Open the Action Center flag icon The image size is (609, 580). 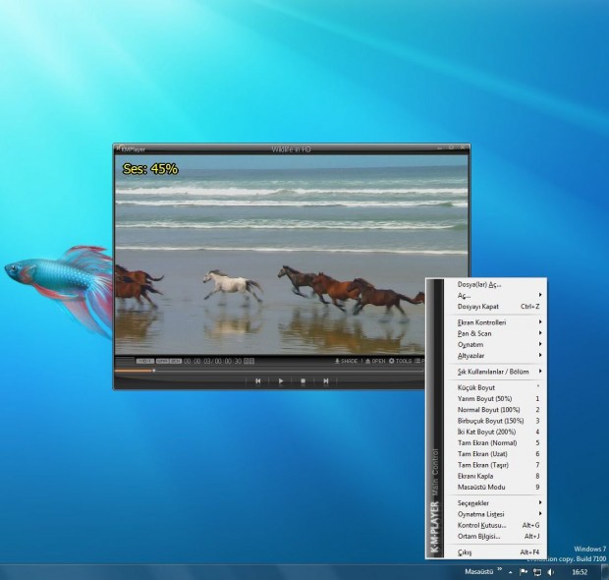pos(524,572)
